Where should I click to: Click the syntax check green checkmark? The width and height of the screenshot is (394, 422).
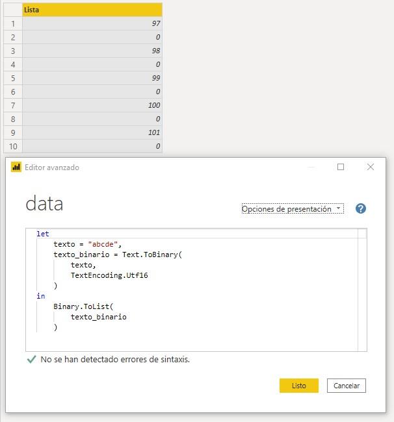[31, 359]
